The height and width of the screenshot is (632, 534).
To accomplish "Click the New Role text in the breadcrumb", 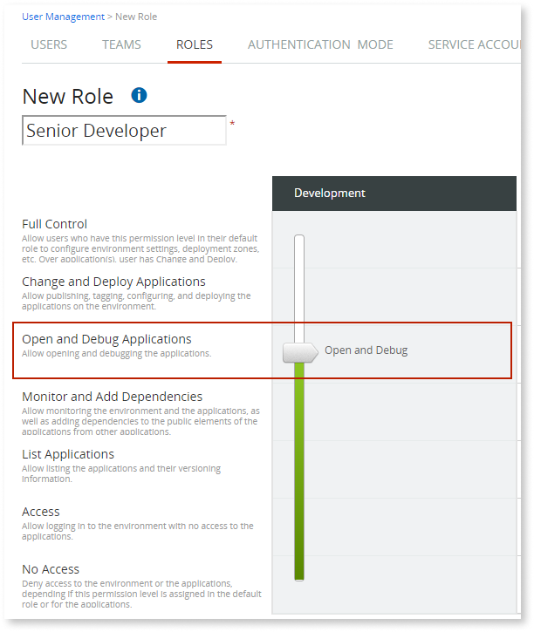I will (136, 17).
